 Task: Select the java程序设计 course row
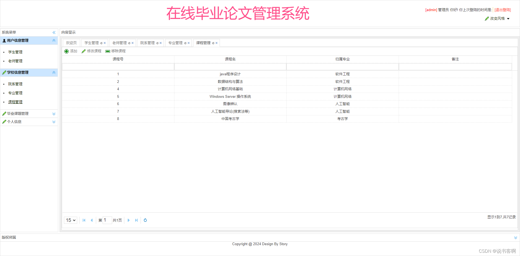(x=287, y=74)
